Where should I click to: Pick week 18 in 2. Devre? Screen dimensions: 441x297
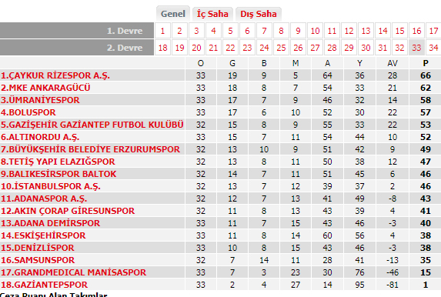(x=162, y=48)
